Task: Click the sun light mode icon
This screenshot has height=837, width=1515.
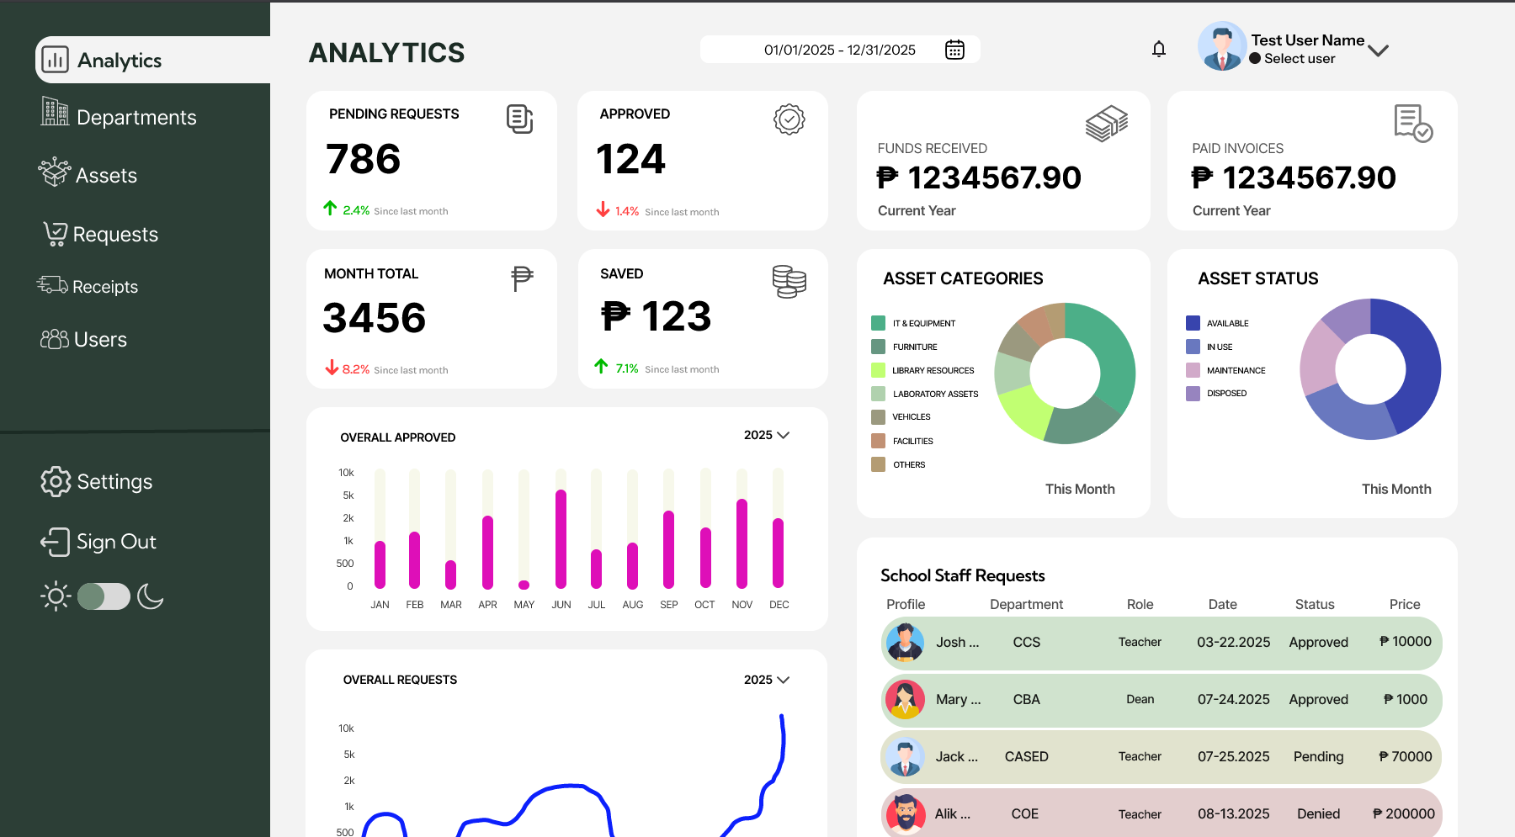Action: point(56,596)
